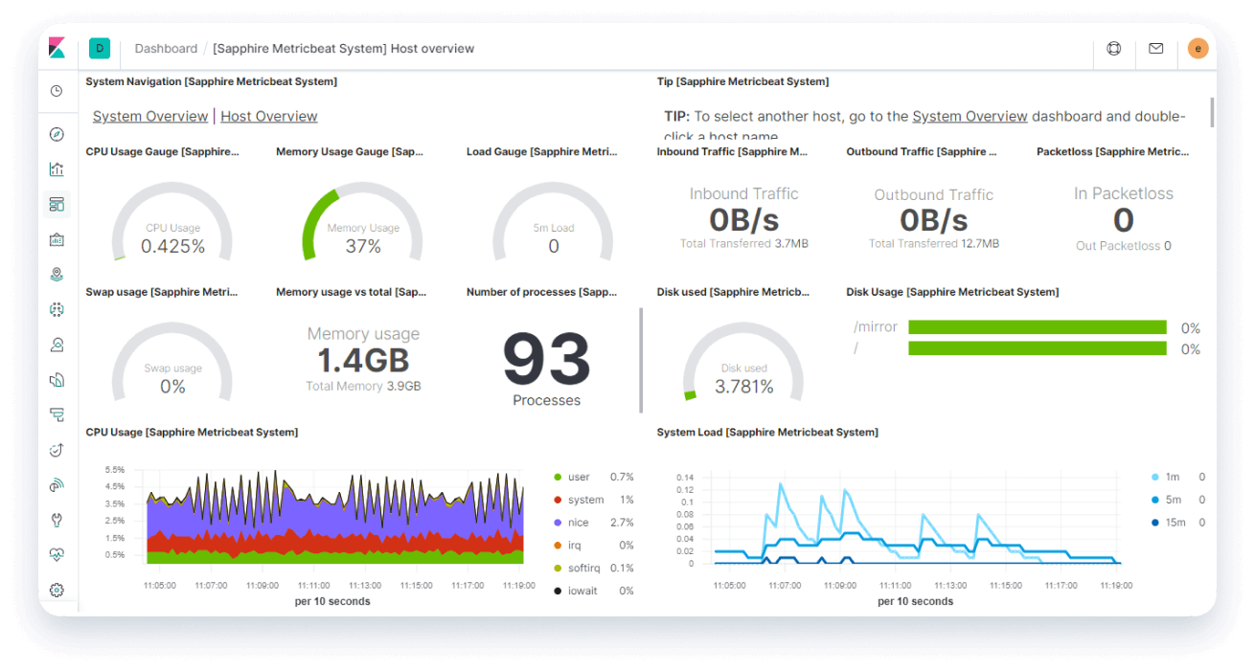Open the newsfeed mail icon

pos(1155,48)
